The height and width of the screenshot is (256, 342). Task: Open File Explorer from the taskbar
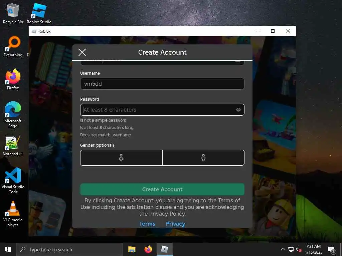tap(132, 249)
